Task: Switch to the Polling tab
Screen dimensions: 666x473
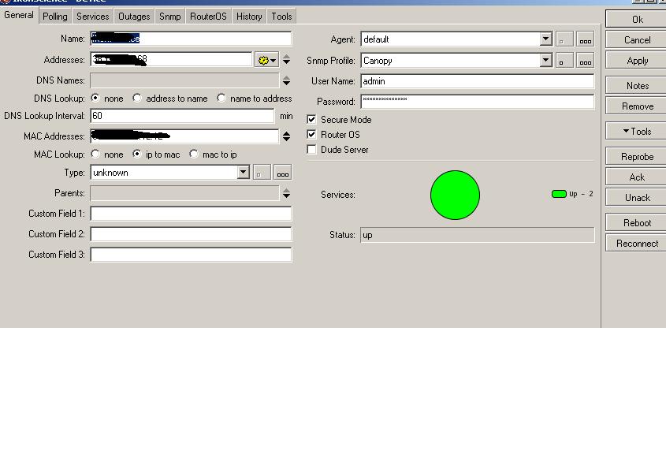Action: [x=55, y=17]
